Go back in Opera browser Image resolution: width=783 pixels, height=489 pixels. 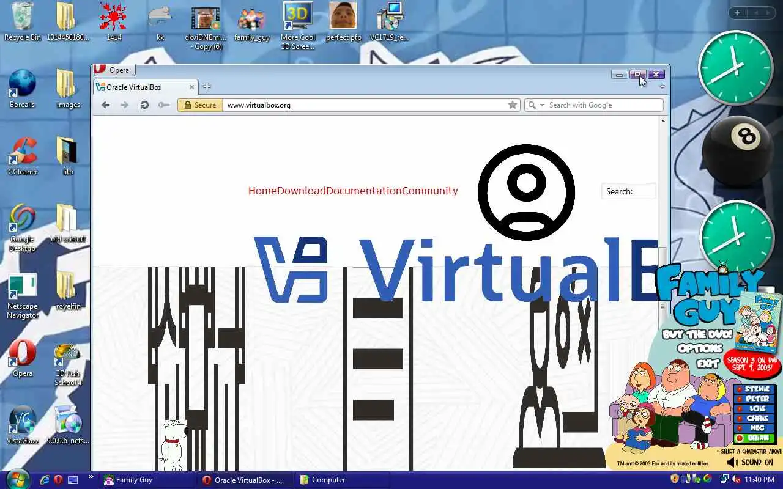point(105,105)
